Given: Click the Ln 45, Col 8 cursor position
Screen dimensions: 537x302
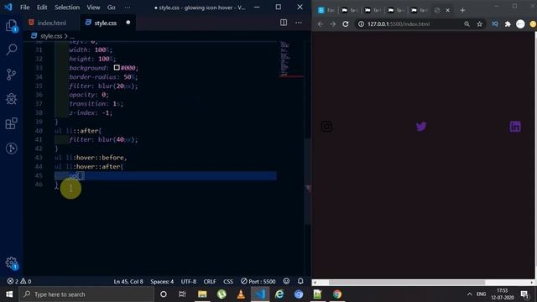Looking at the screenshot, I should [128, 282].
